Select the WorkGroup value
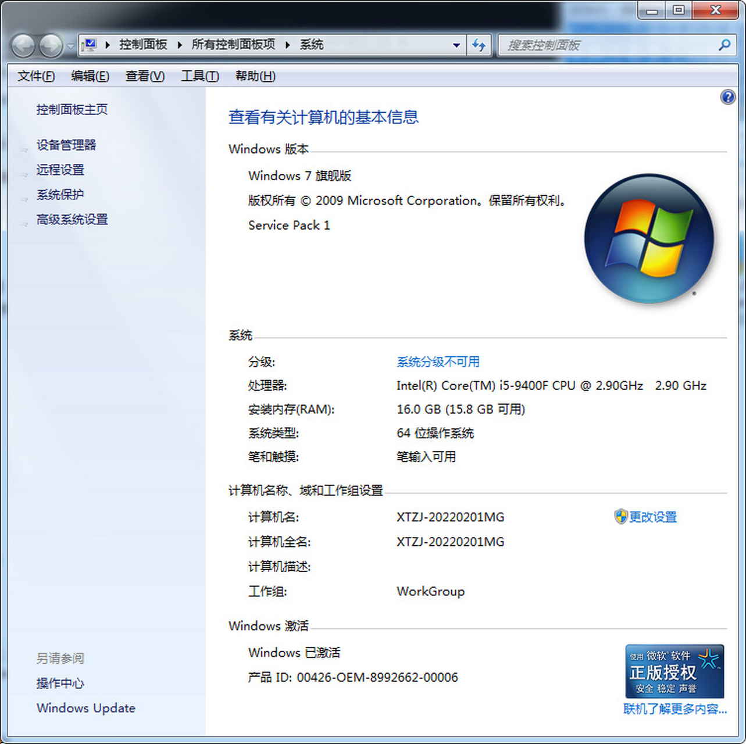Image resolution: width=746 pixels, height=744 pixels. pyautogui.click(x=431, y=592)
